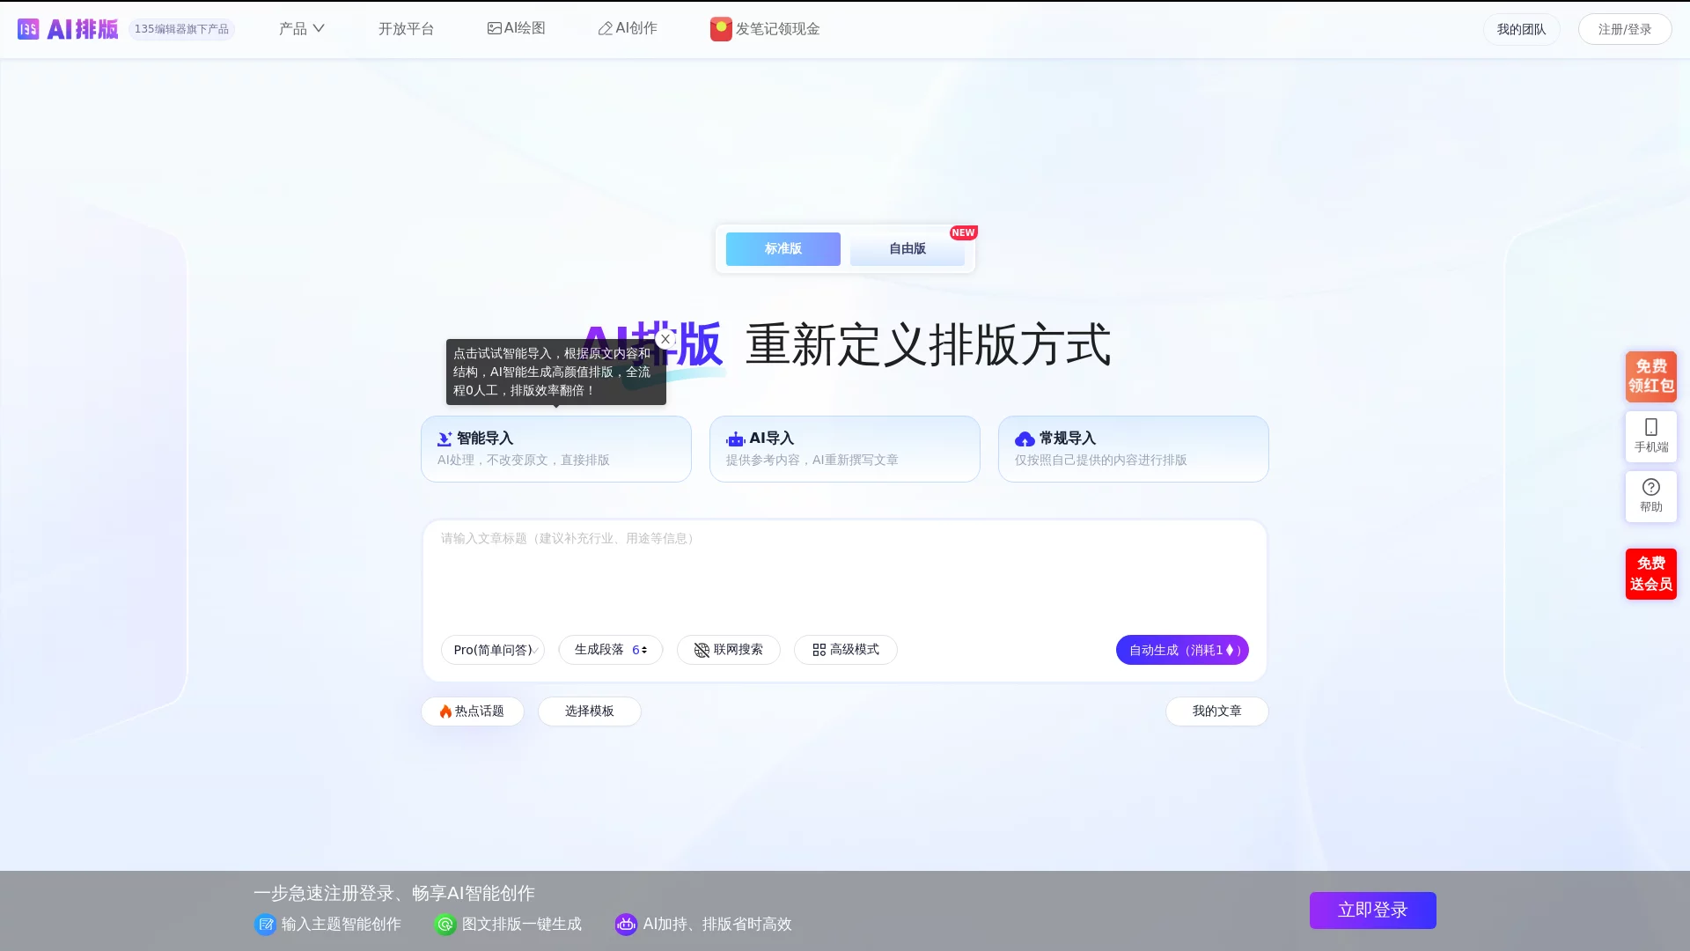Select the AI绘图 drawing icon in top nav

point(495,28)
